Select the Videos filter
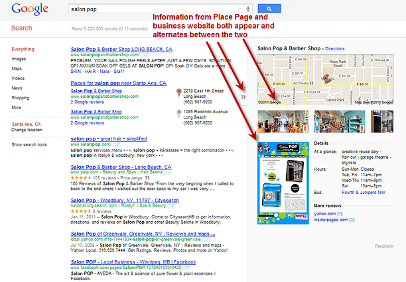The image size is (406, 282). coord(18,78)
